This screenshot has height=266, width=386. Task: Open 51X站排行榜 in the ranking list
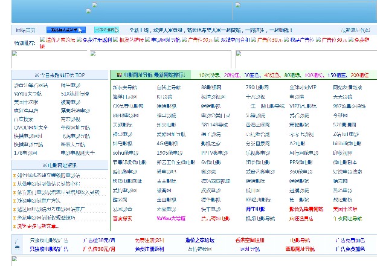tap(75, 94)
